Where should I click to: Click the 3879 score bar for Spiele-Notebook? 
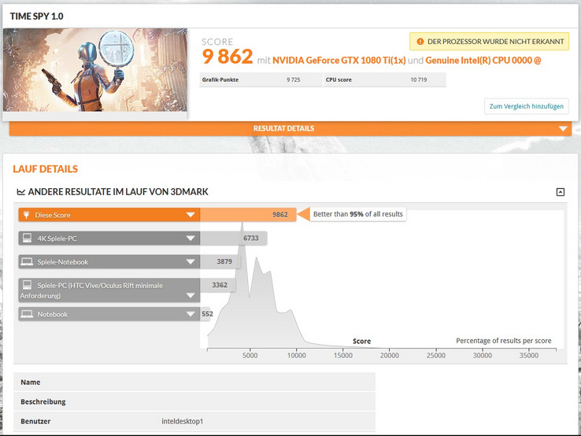(x=220, y=261)
